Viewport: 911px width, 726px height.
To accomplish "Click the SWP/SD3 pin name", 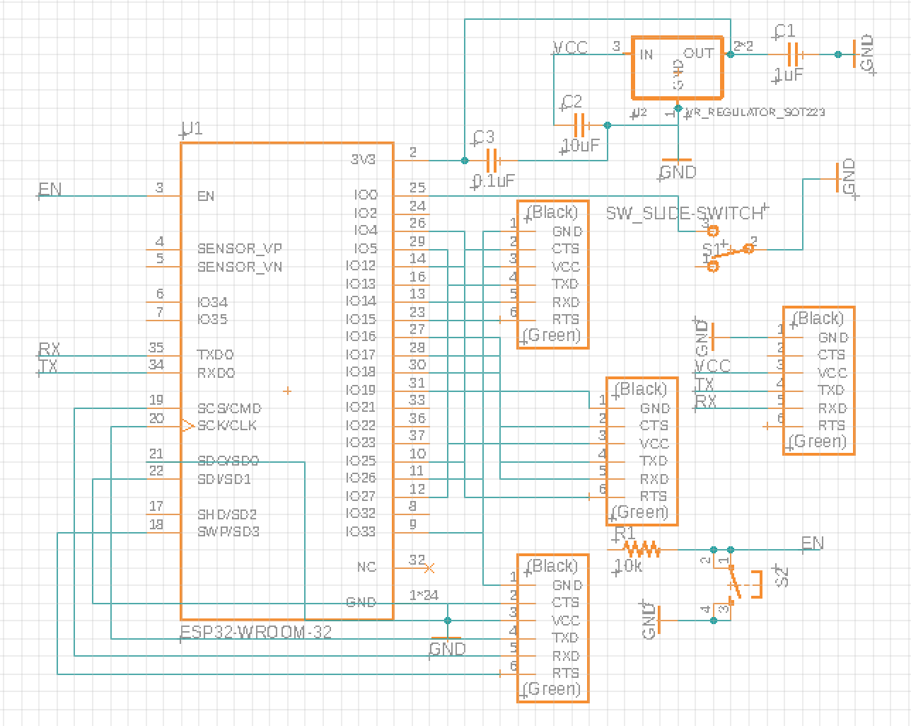I will [x=228, y=531].
